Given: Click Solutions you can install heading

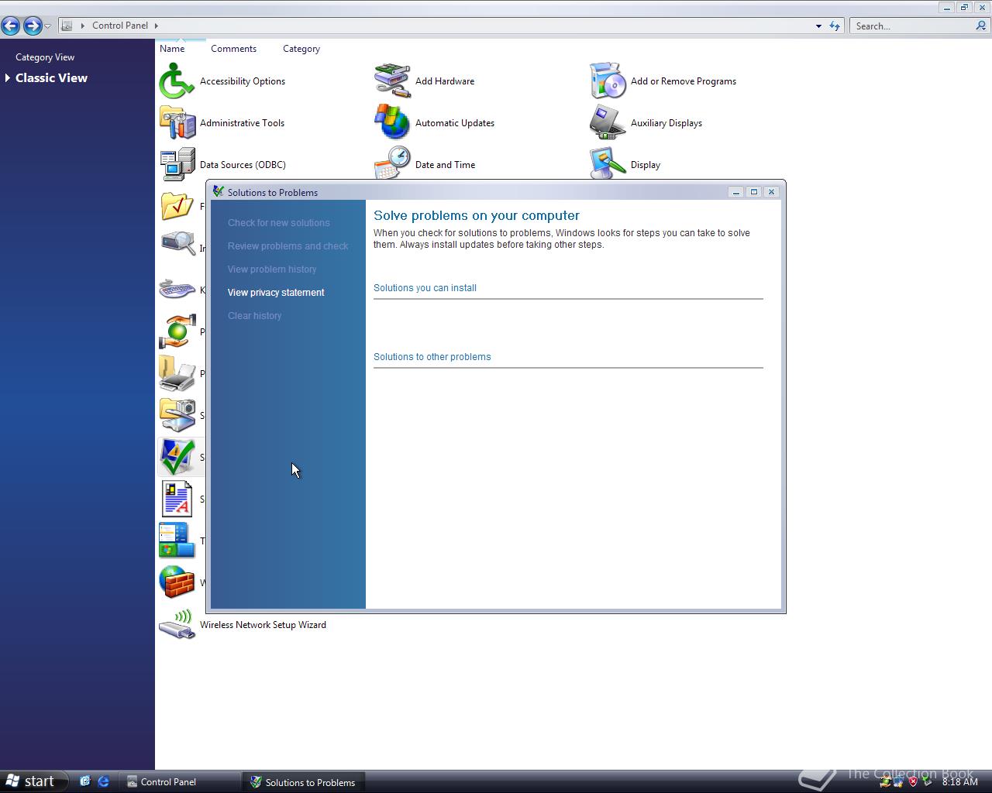Looking at the screenshot, I should [x=425, y=288].
